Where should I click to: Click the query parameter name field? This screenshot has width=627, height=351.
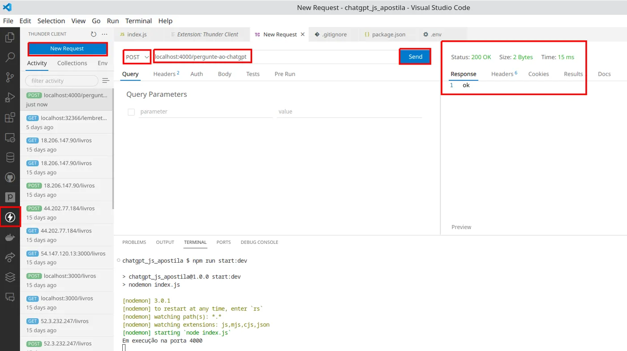click(206, 112)
